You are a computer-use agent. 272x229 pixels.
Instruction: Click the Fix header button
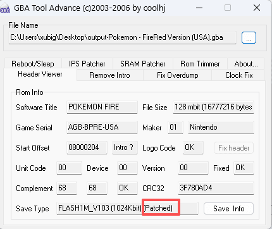coord(233,148)
